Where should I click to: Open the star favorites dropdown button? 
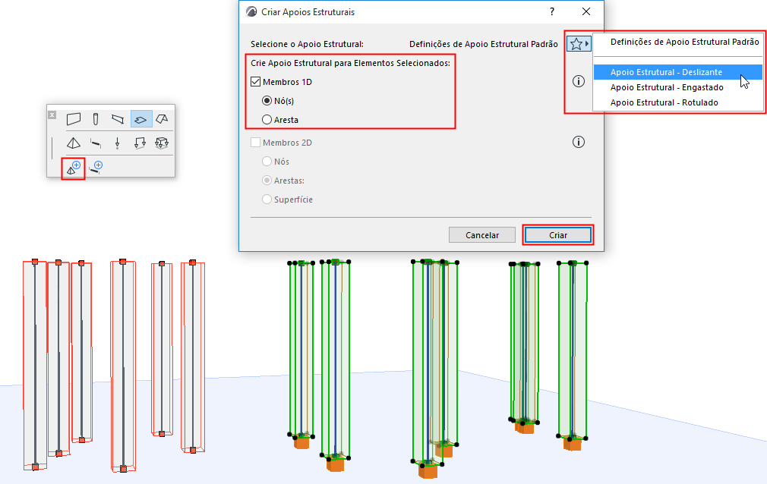[x=579, y=44]
